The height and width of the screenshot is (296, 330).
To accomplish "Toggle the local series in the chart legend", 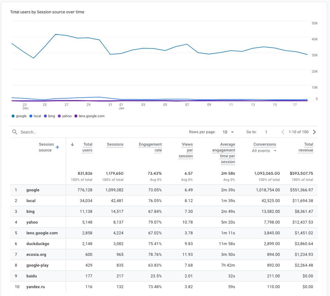I will click(35, 116).
